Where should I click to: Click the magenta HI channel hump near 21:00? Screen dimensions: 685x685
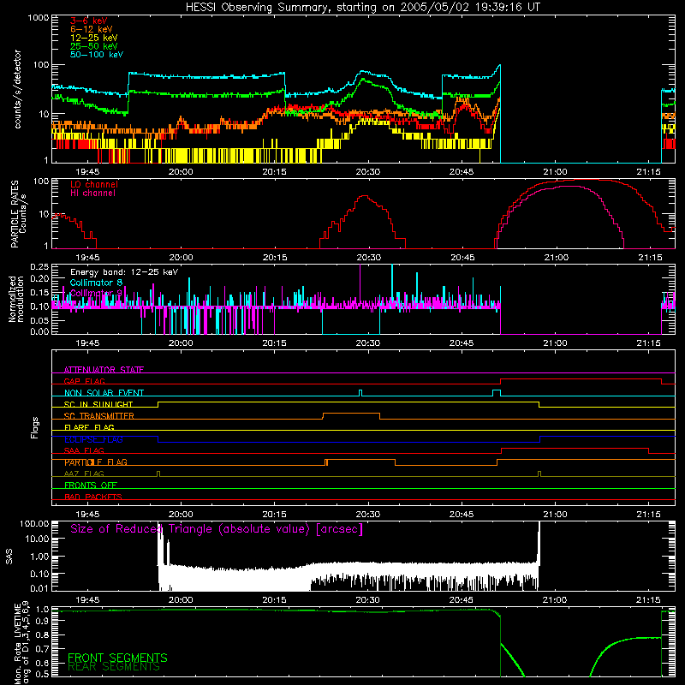[x=568, y=187]
